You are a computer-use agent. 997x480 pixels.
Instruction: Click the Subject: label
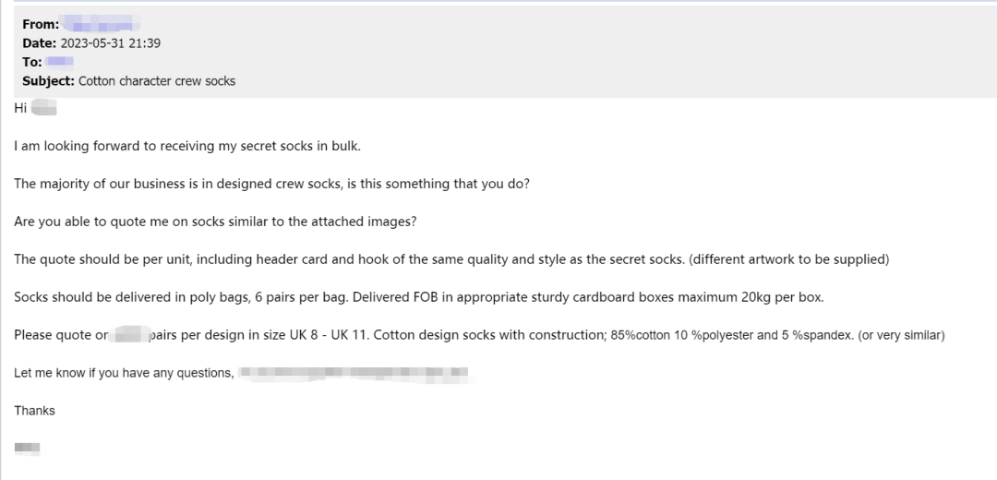coord(48,81)
